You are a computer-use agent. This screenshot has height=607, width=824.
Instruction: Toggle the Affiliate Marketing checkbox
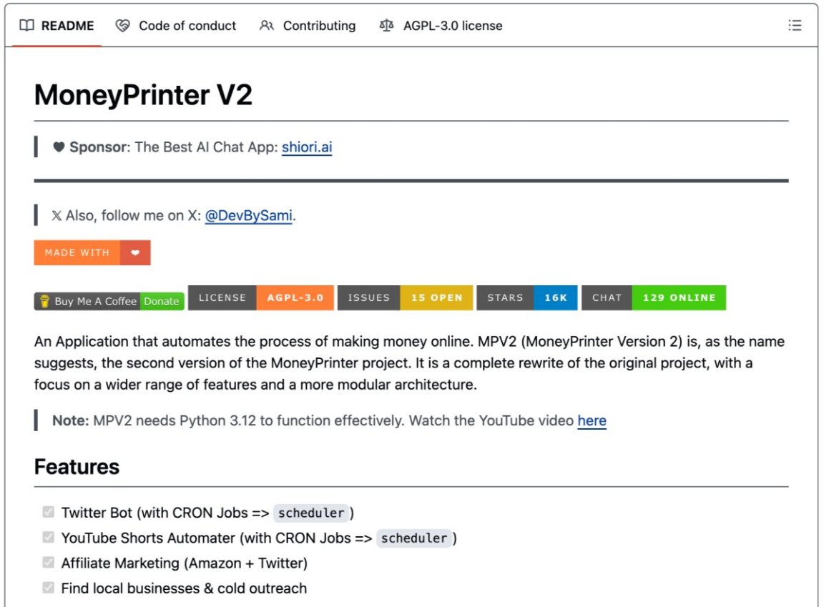49,563
